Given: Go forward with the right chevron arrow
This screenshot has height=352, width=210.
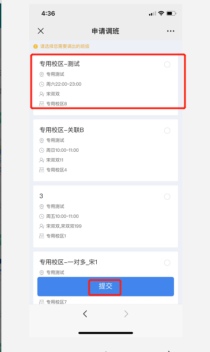Looking at the screenshot, I should (126, 314).
